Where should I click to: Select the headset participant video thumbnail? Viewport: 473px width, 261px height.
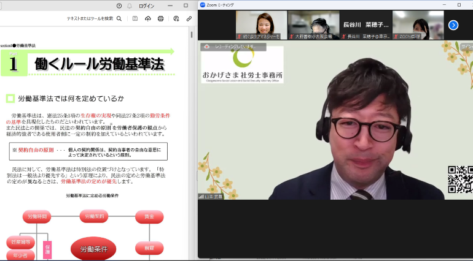coord(313,25)
